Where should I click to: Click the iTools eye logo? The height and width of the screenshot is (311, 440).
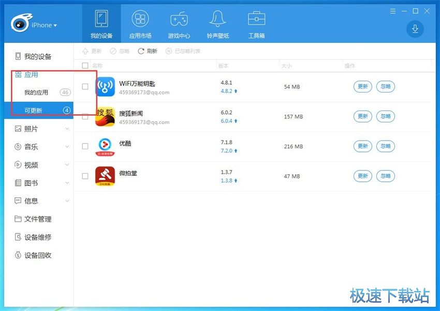[x=21, y=23]
